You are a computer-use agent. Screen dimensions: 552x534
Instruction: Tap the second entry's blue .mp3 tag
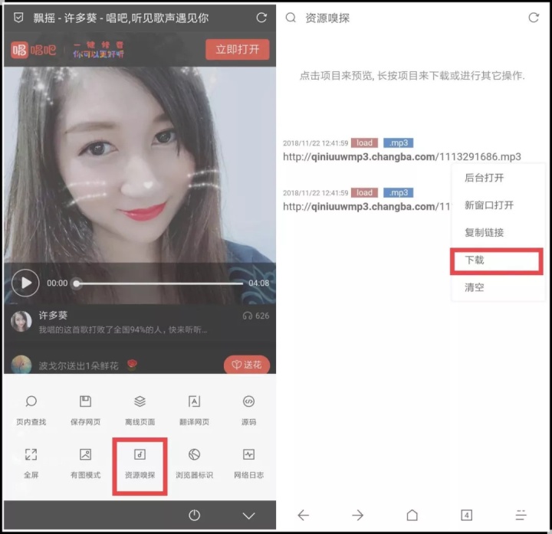(398, 193)
